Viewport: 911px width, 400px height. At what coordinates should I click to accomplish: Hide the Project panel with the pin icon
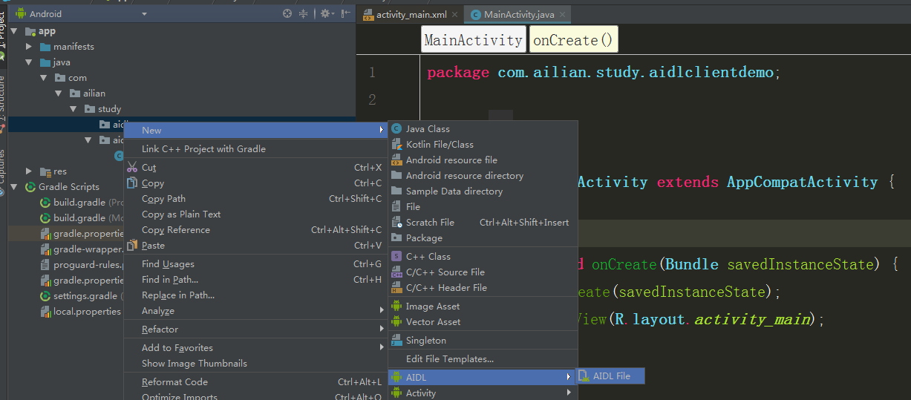[346, 13]
